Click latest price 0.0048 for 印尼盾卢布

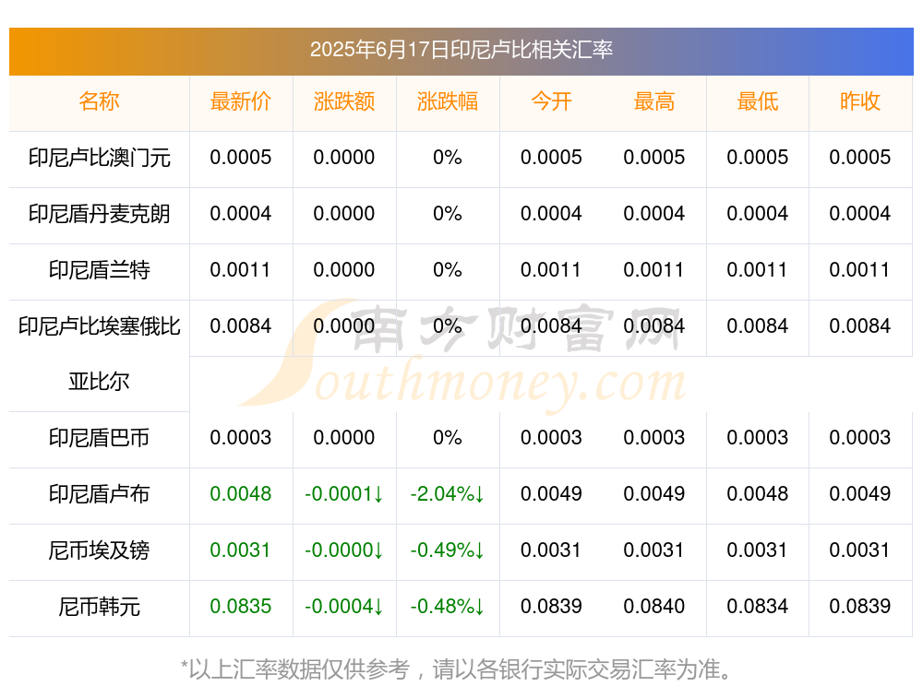(x=241, y=494)
